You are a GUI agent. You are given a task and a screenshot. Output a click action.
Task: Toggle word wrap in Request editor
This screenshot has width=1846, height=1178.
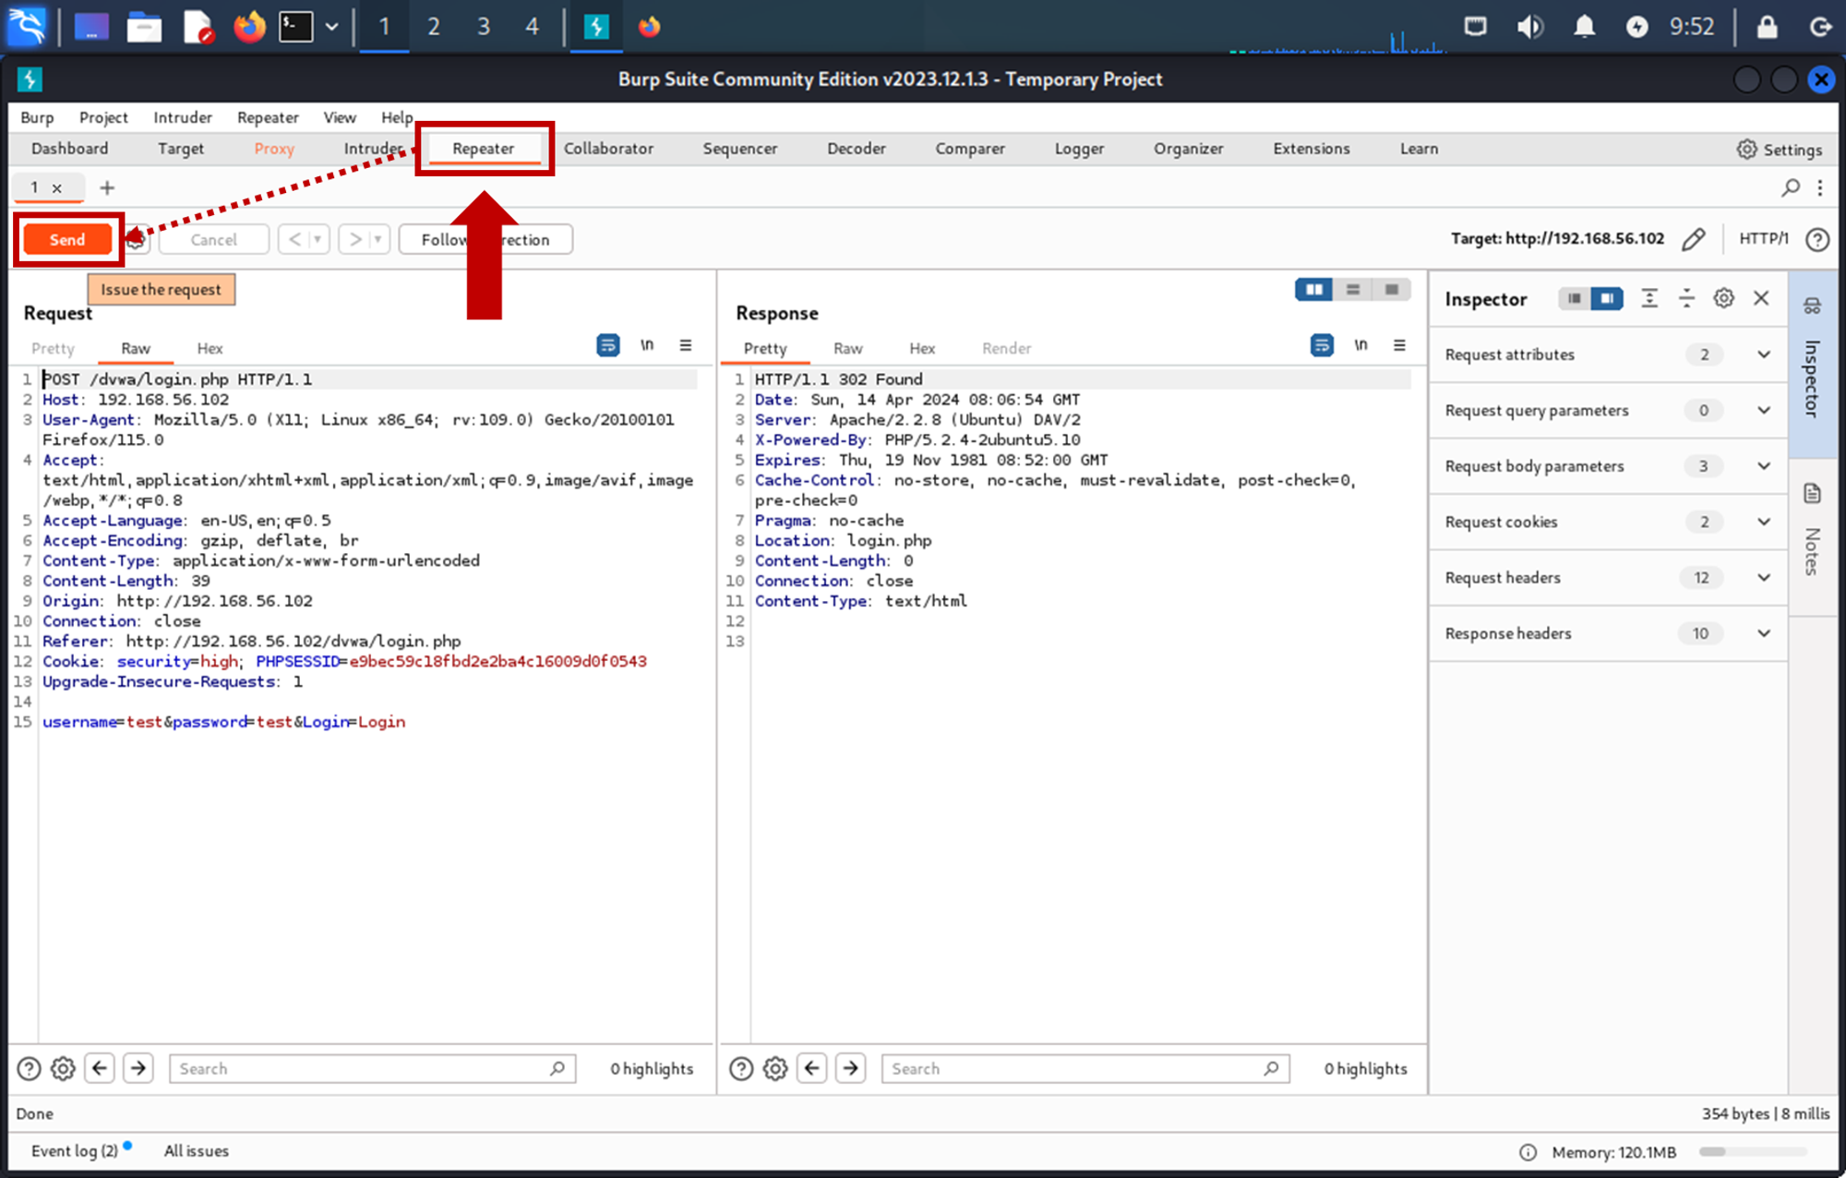(608, 345)
